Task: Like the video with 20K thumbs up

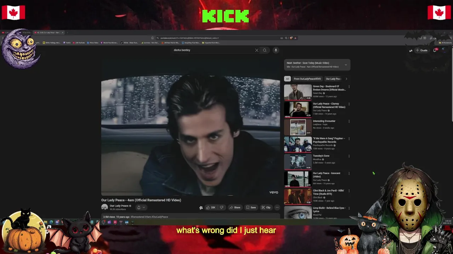Action: point(211,207)
